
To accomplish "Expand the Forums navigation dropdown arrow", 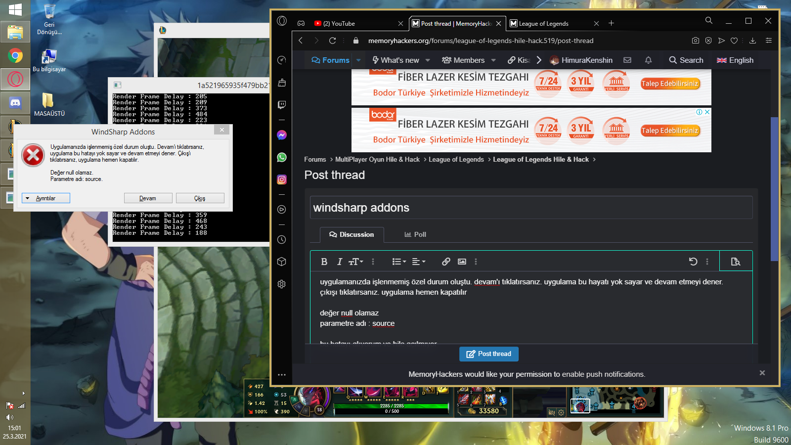I will coord(359,60).
